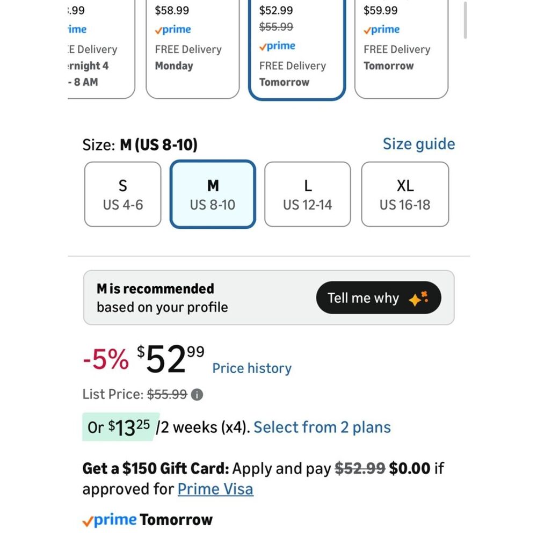Select size L US 12-14
This screenshot has width=537, height=537.
[308, 194]
